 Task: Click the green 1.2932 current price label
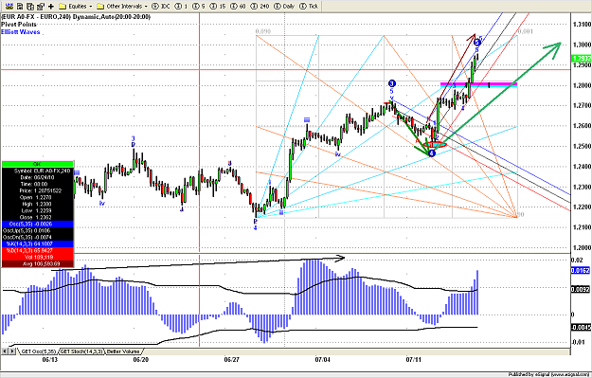582,59
